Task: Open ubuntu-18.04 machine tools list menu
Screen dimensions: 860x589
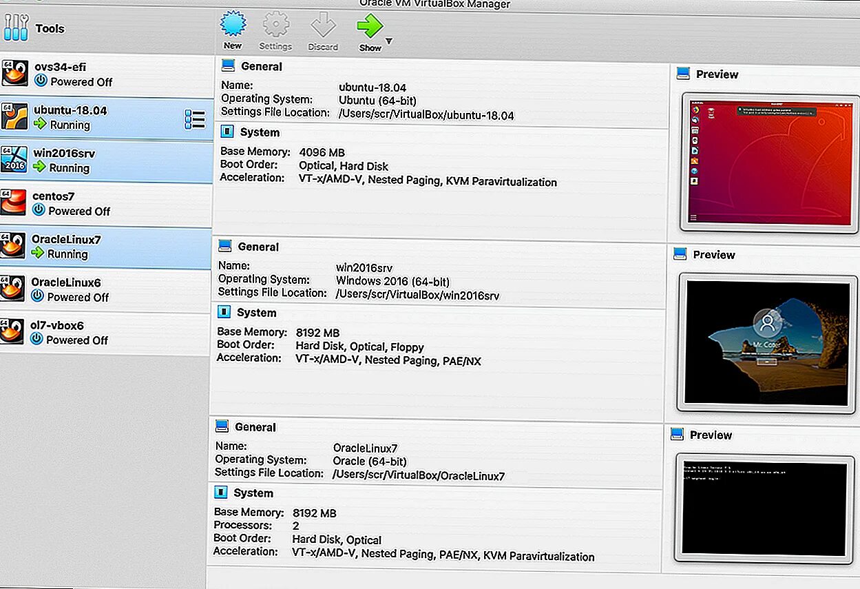Action: [x=195, y=119]
